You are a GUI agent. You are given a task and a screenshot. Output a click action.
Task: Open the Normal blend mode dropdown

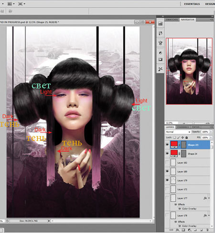[178, 132]
